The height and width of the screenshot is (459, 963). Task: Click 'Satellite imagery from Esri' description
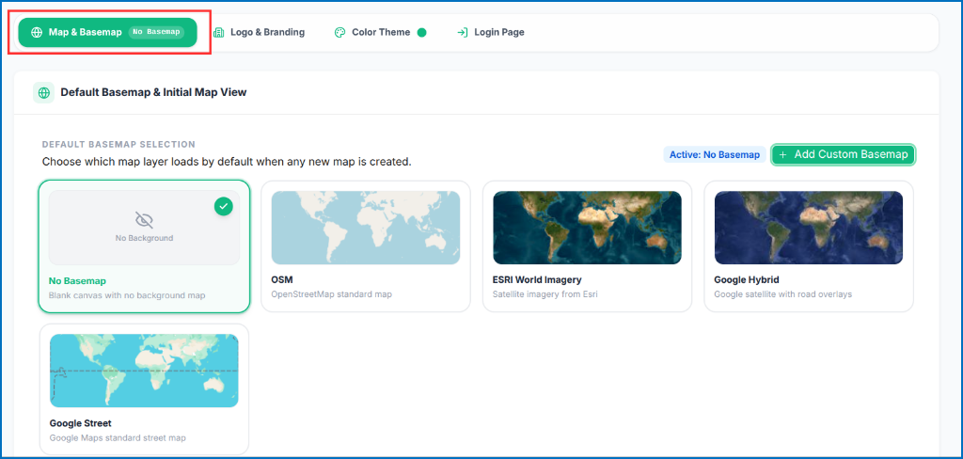[545, 294]
